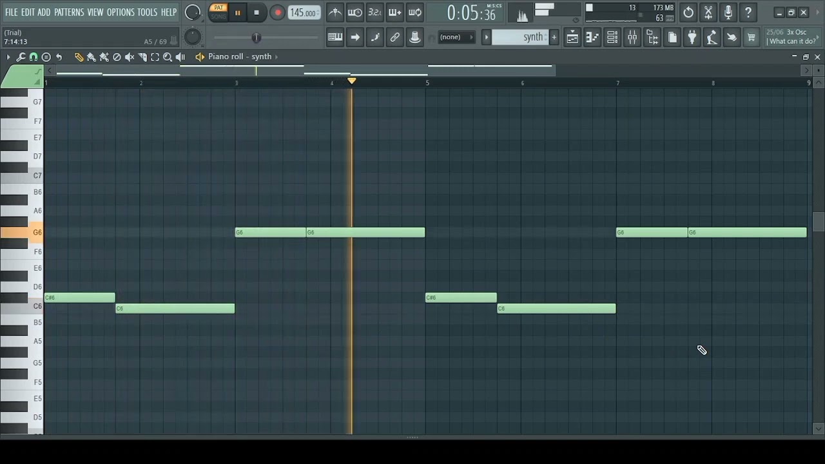Open the Playlist view icon
The height and width of the screenshot is (464, 825).
coord(572,38)
